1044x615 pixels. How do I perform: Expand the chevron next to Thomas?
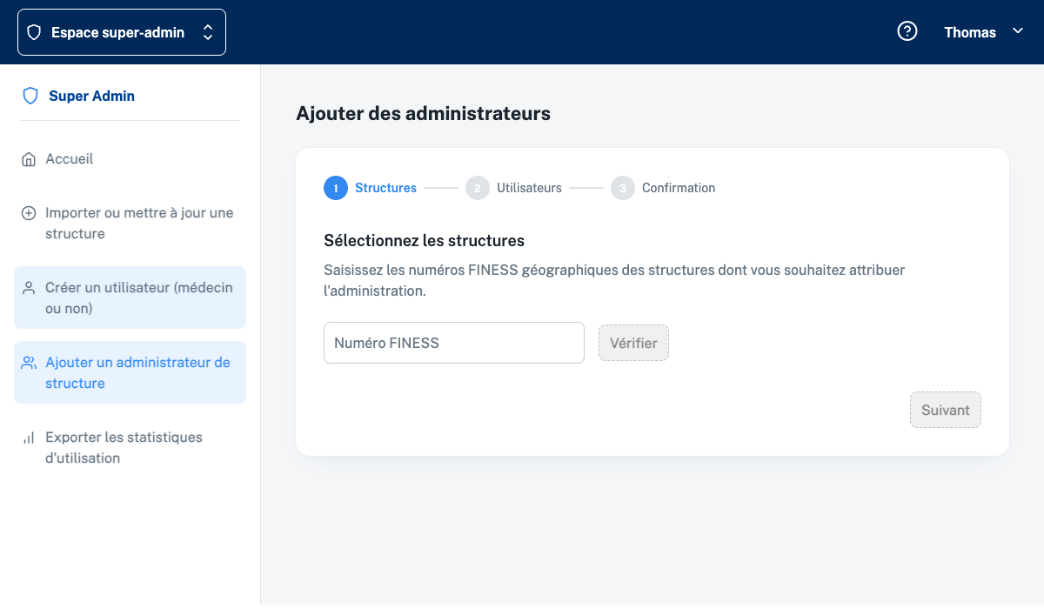tap(1018, 31)
